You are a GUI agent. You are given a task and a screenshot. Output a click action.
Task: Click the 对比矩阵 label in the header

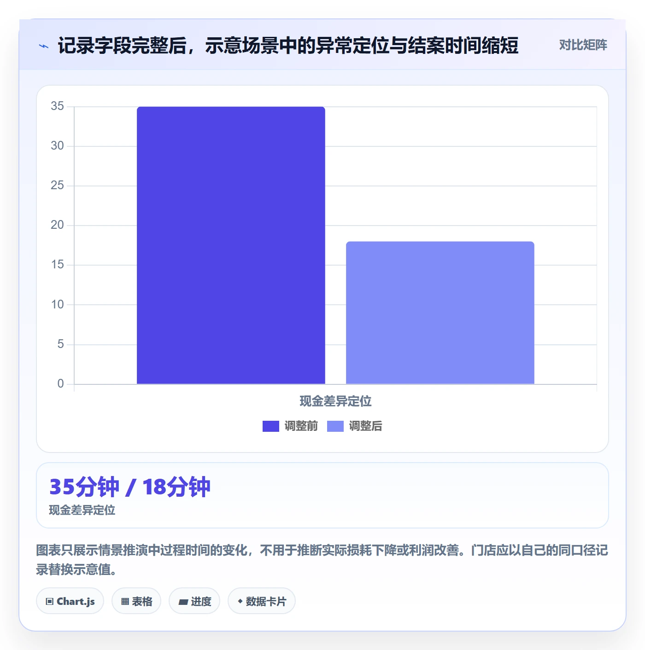(583, 45)
